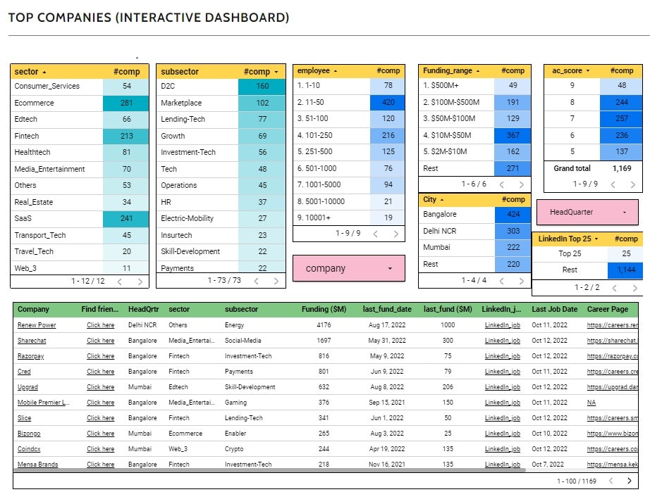The image size is (650, 492).
Task: Click last_fund_date column header
Action: click(x=387, y=309)
